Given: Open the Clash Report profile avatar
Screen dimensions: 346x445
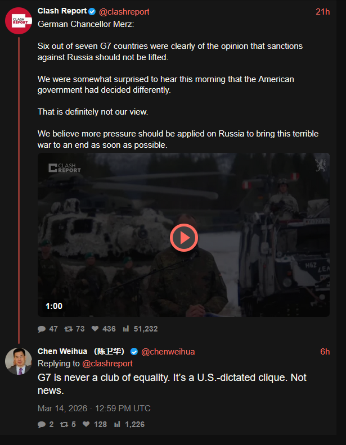Looking at the screenshot, I should (19, 21).
